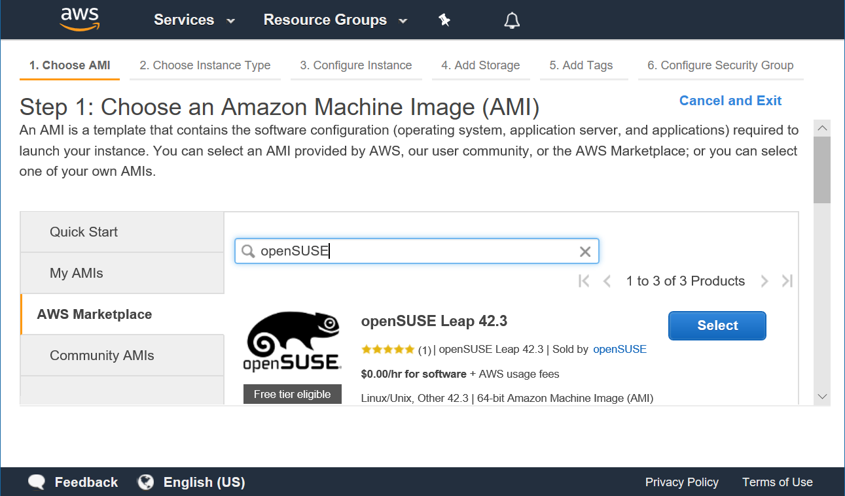Click the five-star rating icons
The height and width of the screenshot is (496, 845).
(x=387, y=350)
